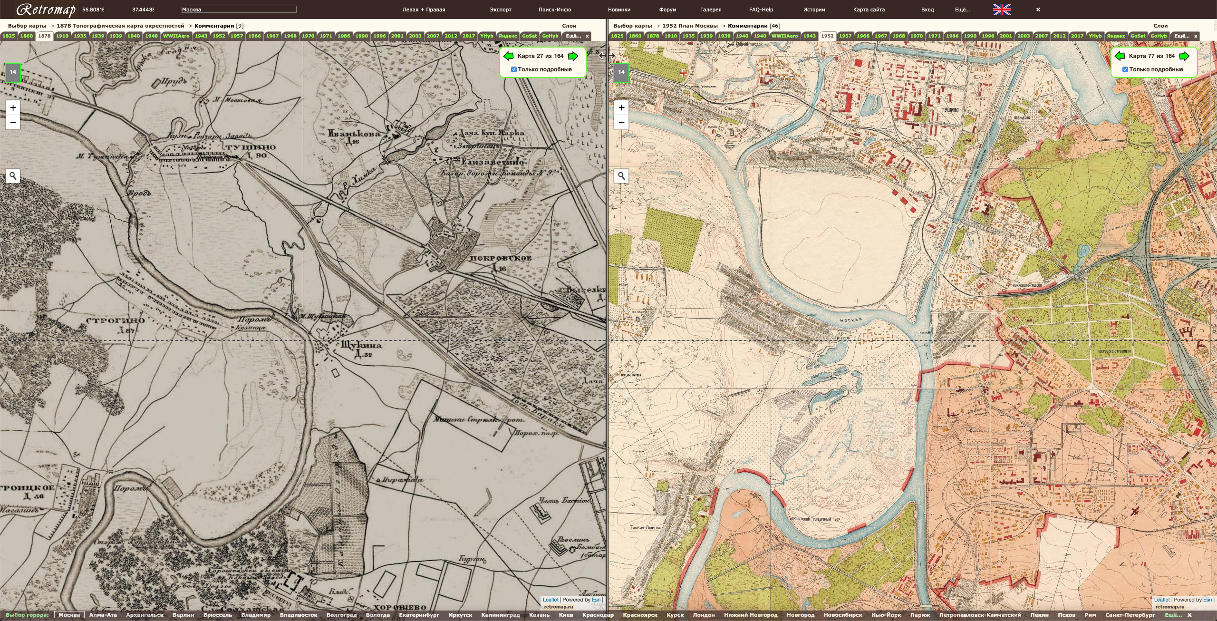Select 1825 tab in left pane
This screenshot has height=621, width=1217.
[x=9, y=36]
